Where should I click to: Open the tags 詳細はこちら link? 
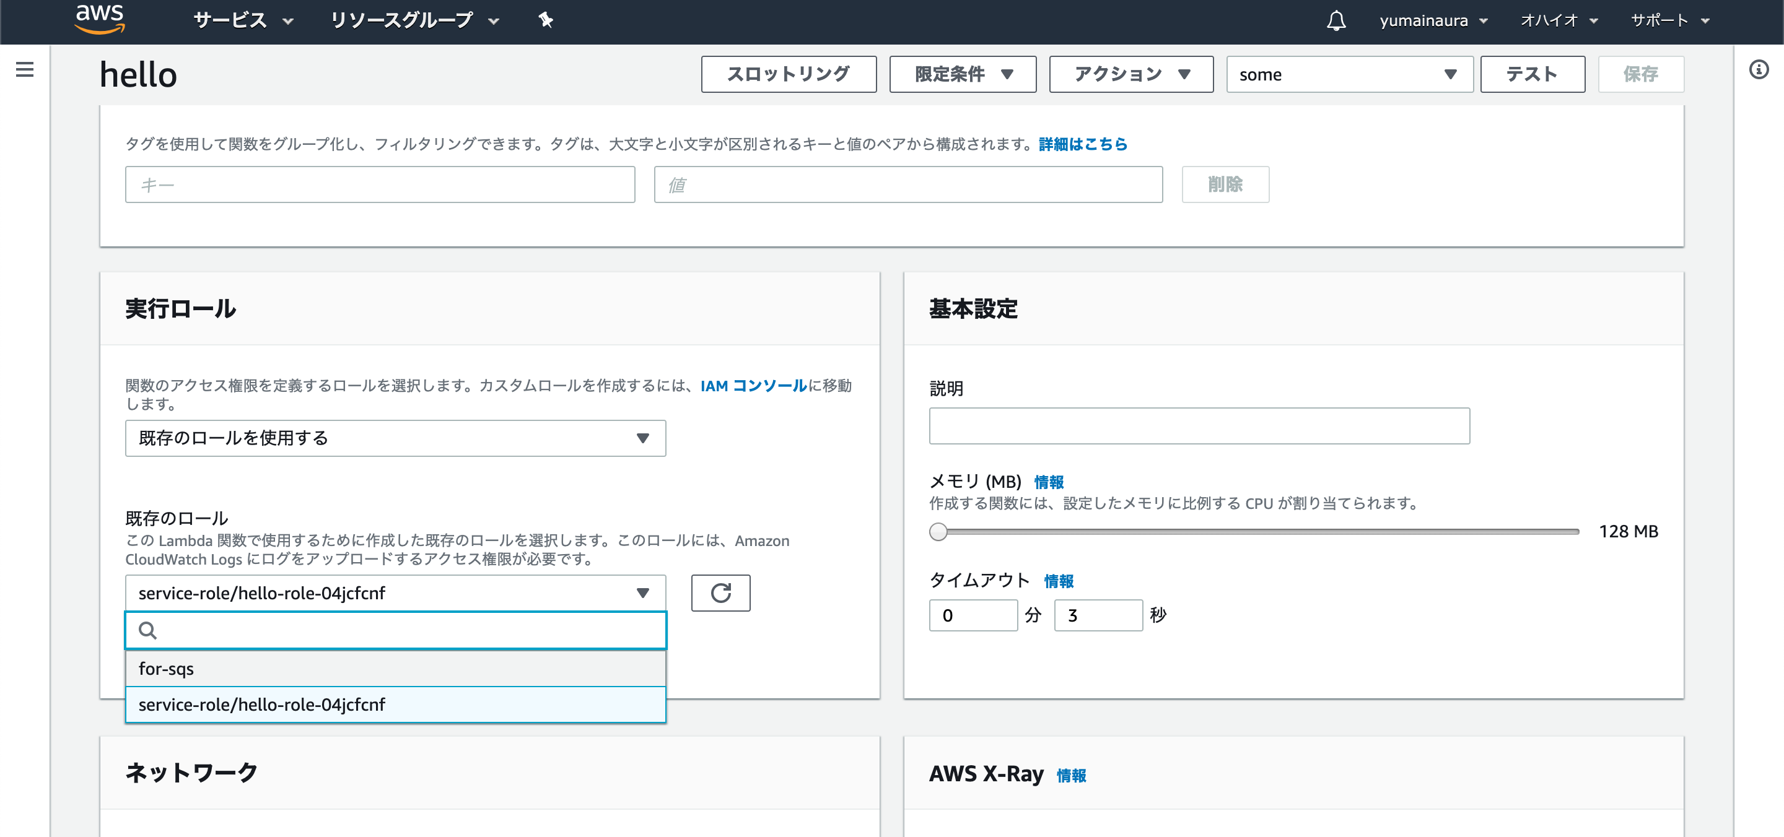(1082, 144)
